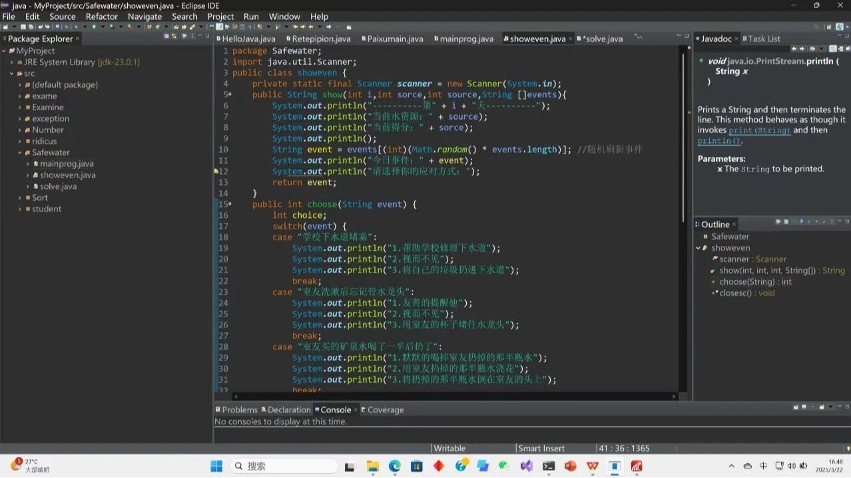Click the editor horizontal scrollbar
The width and height of the screenshot is (851, 478).
click(453, 396)
